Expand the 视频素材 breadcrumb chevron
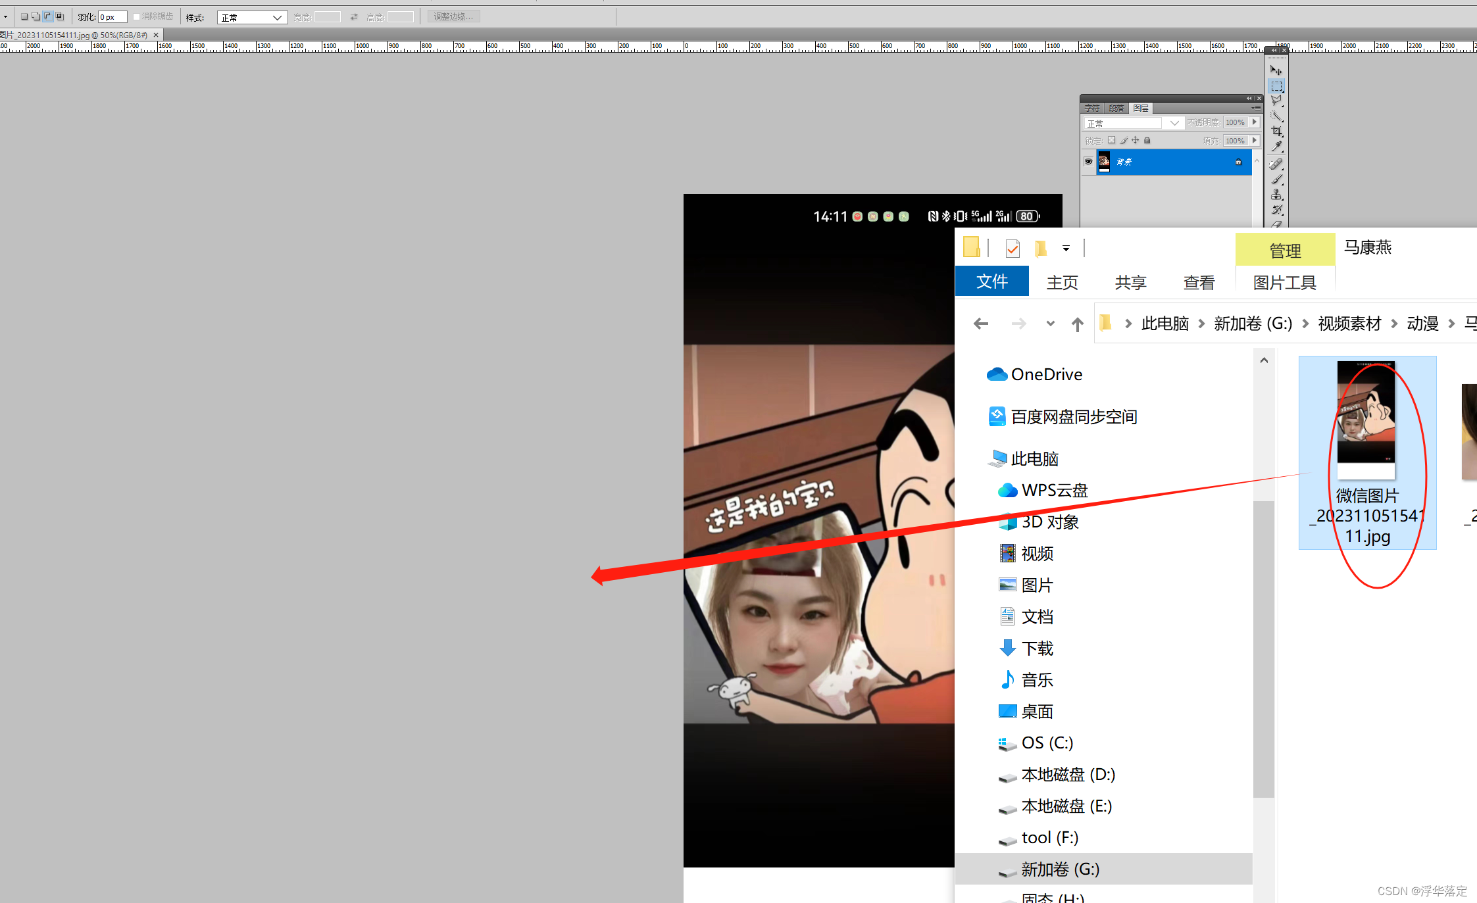The height and width of the screenshot is (903, 1477). pyautogui.click(x=1394, y=324)
